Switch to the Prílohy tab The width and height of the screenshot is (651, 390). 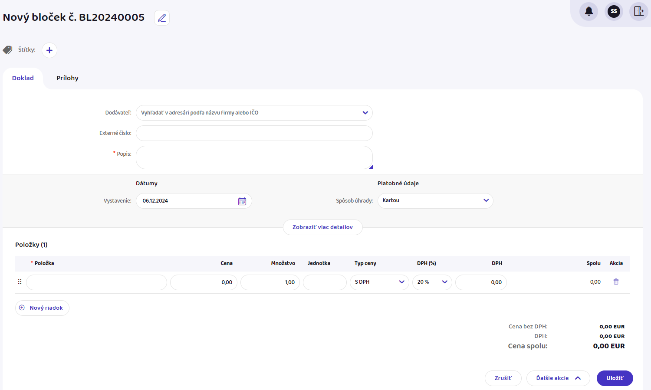point(67,79)
